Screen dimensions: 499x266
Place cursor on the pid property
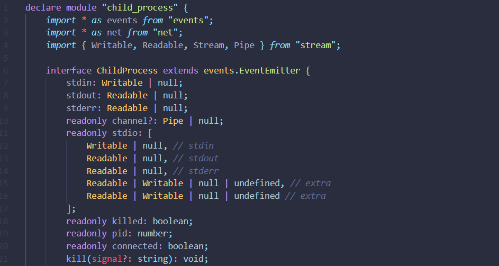122,233
